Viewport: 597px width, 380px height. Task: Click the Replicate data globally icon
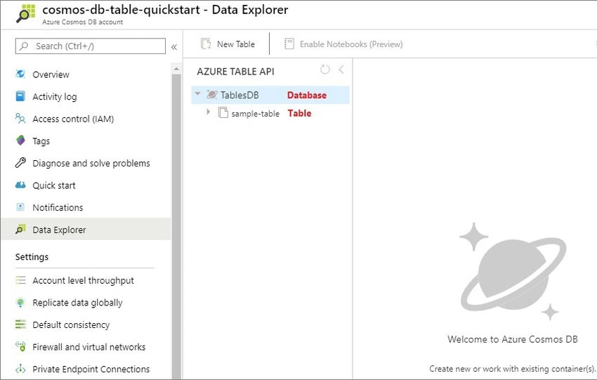pos(20,302)
